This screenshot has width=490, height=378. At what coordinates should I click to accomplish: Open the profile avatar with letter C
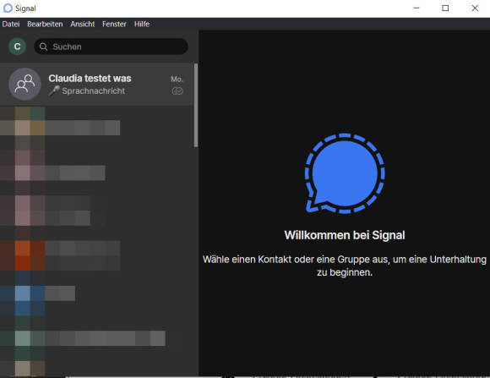point(17,47)
